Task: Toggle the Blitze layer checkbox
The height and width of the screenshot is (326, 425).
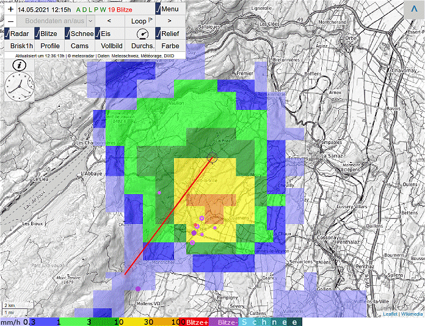Action: coord(37,34)
